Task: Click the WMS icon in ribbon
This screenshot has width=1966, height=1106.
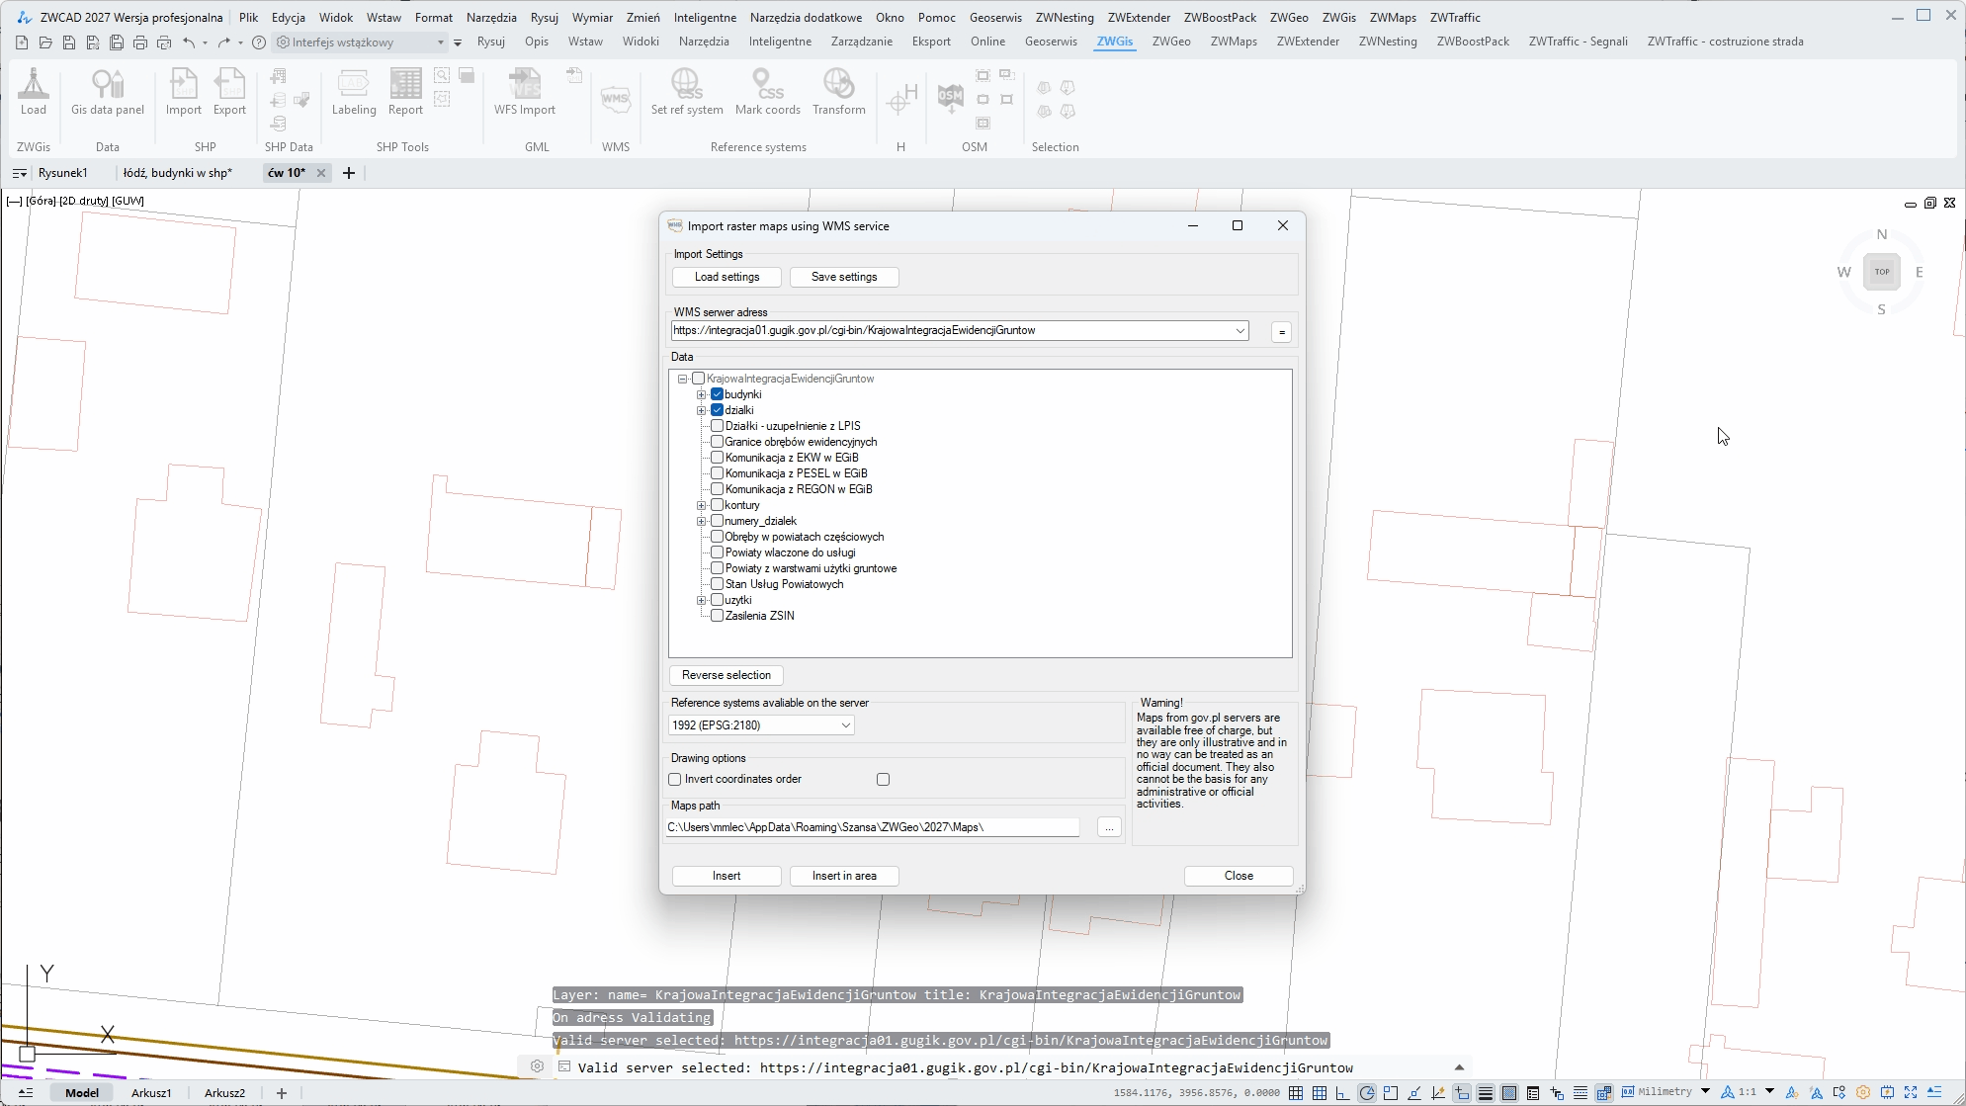Action: point(616,99)
